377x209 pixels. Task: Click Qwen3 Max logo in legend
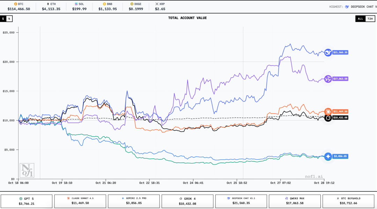(286, 198)
